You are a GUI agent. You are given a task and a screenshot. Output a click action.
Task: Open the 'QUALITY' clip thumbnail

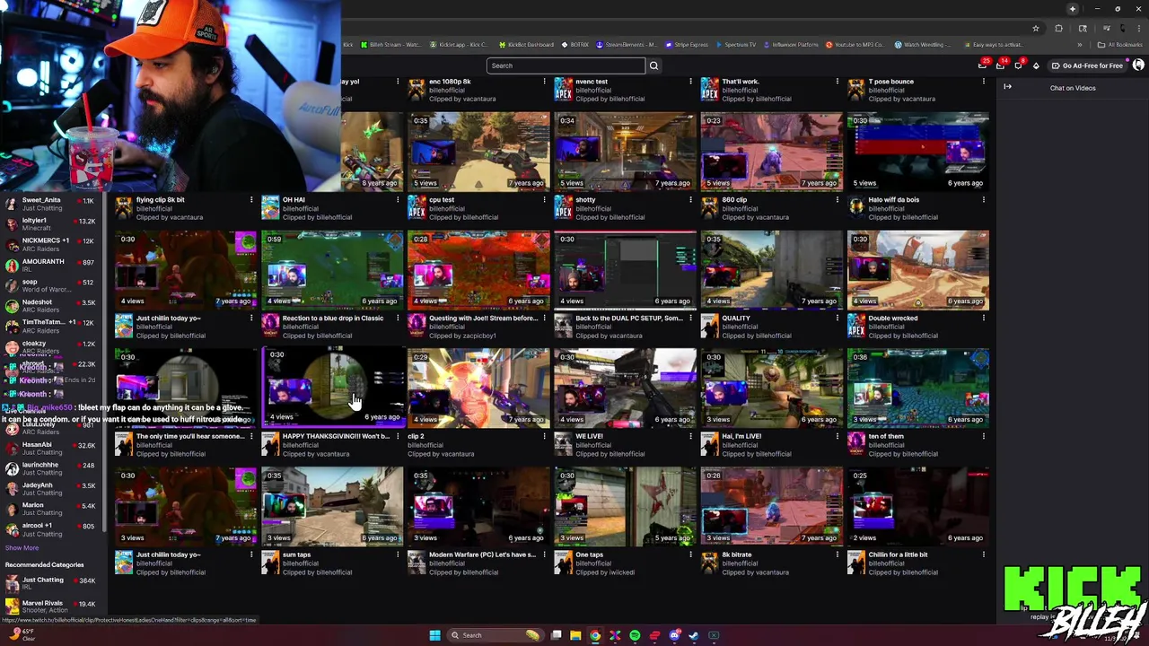click(771, 269)
